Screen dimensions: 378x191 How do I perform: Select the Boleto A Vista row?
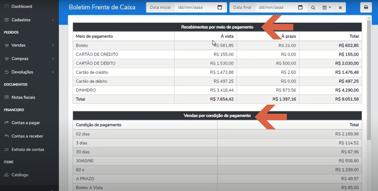[x=217, y=188]
